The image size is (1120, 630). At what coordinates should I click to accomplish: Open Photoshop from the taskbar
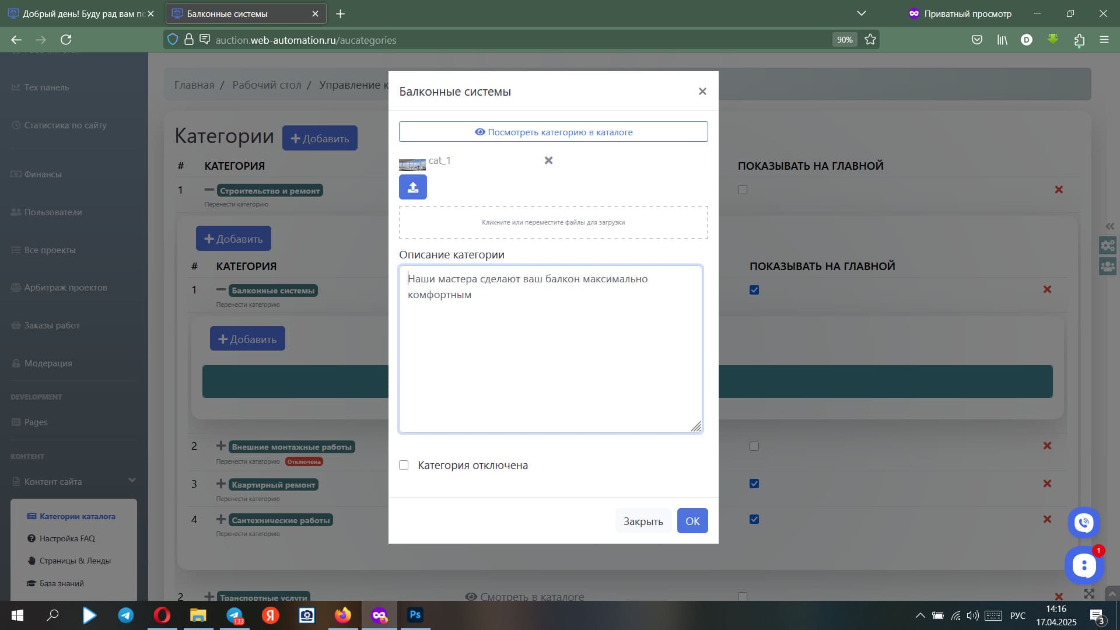(415, 615)
